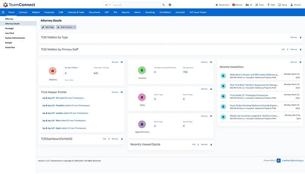
Task: Click the info icon next to the search box
Action: [x=170, y=5]
